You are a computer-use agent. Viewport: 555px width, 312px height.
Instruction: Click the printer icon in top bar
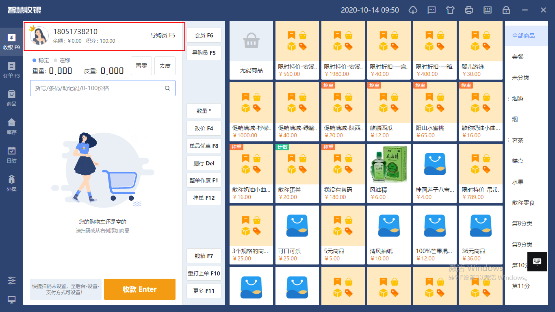pos(469,10)
